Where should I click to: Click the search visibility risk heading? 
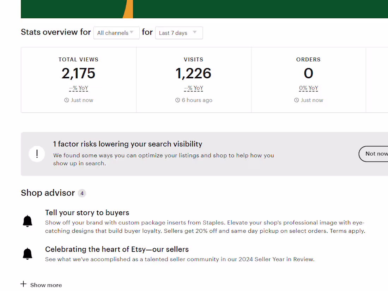click(128, 144)
